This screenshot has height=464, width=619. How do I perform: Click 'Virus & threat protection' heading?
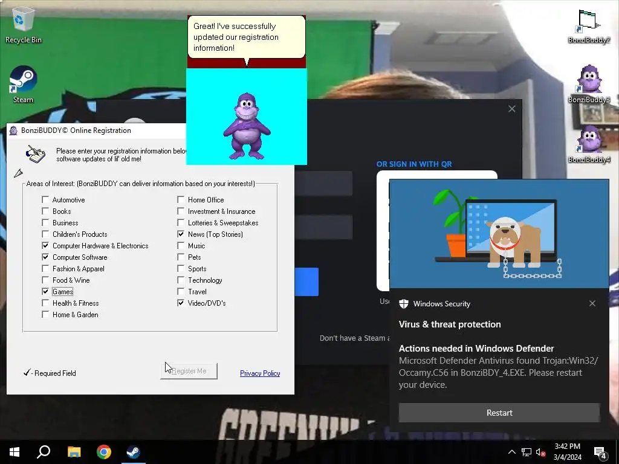pos(450,324)
